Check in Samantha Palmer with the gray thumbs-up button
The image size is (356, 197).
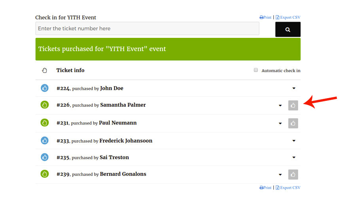[293, 105]
